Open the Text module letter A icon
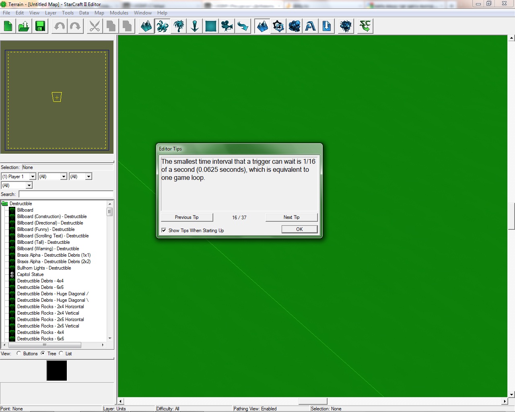515x412 pixels. pos(311,27)
